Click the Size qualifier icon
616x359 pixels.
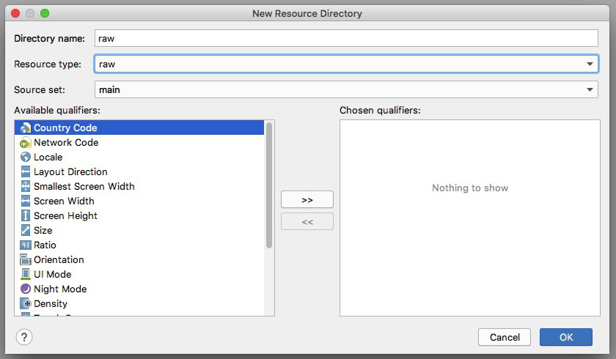coord(25,230)
